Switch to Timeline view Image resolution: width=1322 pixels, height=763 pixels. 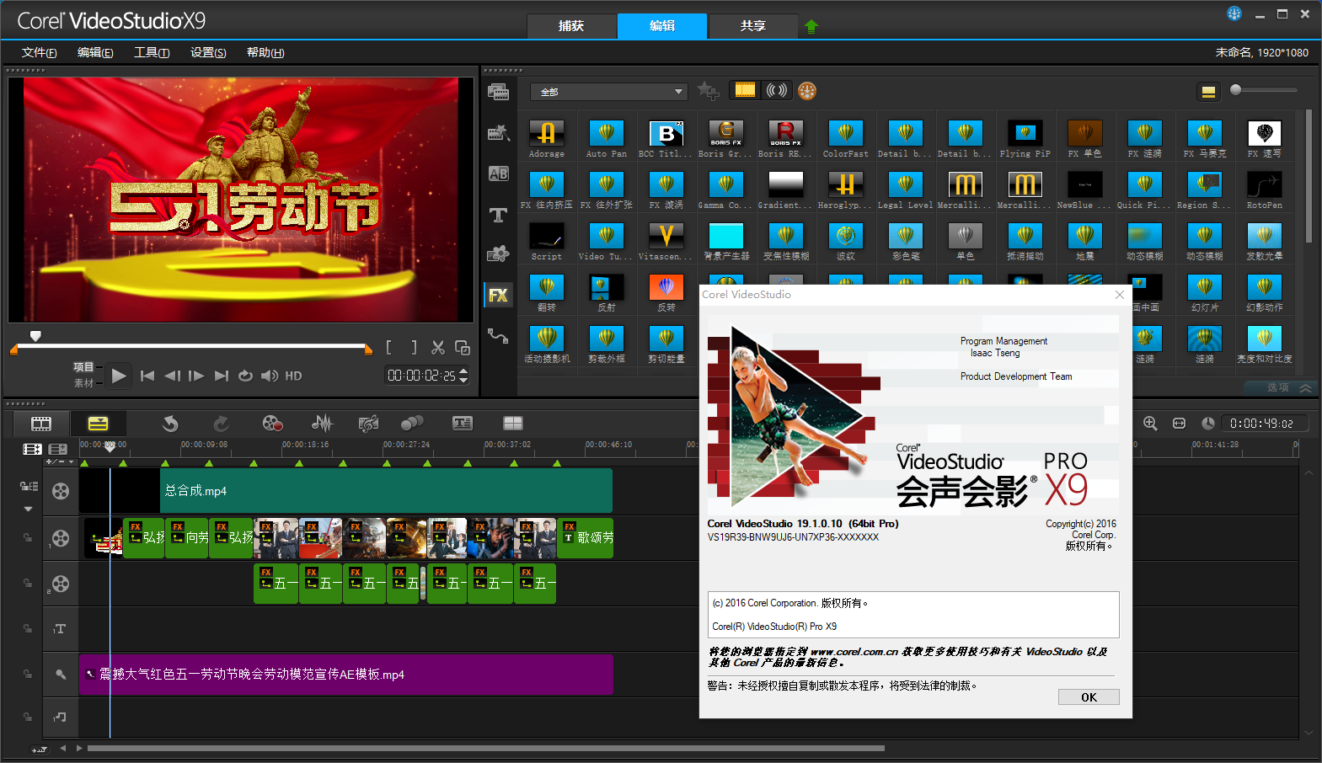pos(99,424)
